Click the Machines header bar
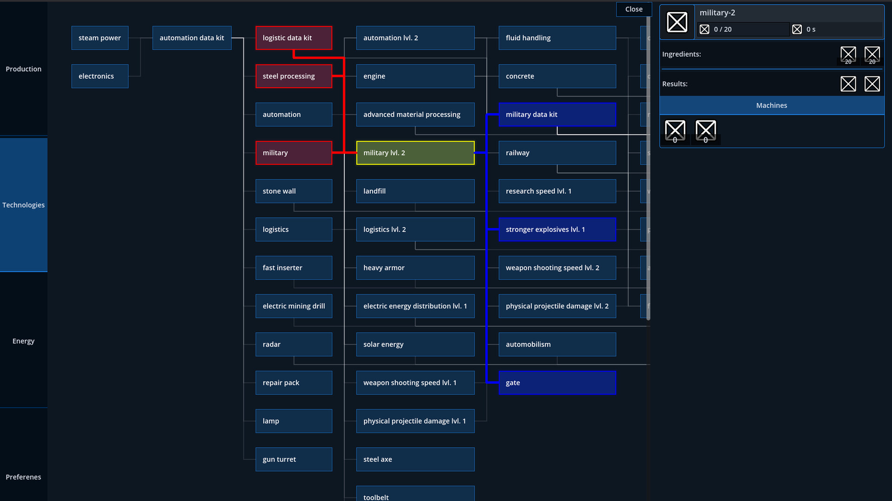892x501 pixels. click(x=771, y=105)
